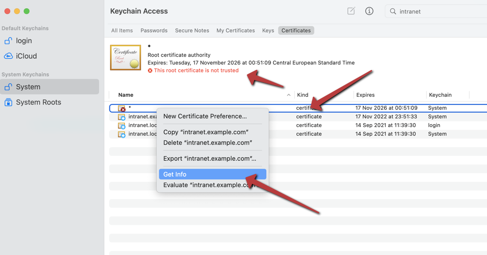Viewport: 487px width, 255px height.
Task: Click the yellow minimize window button
Action: click(x=17, y=11)
